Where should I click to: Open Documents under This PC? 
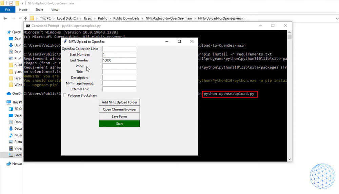coord(15,122)
